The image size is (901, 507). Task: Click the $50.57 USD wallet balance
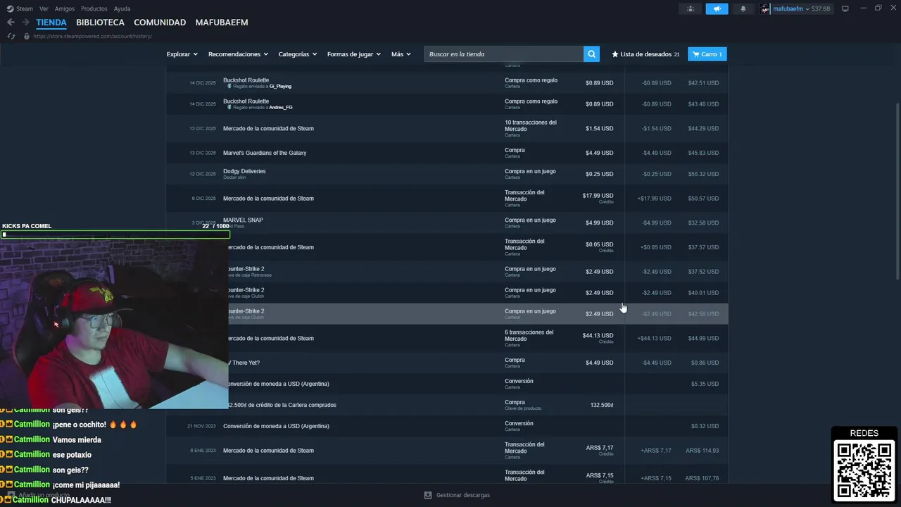click(703, 199)
